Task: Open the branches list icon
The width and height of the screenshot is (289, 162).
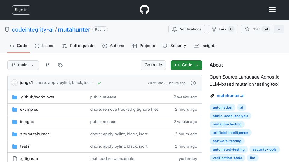Action: (x=48, y=65)
